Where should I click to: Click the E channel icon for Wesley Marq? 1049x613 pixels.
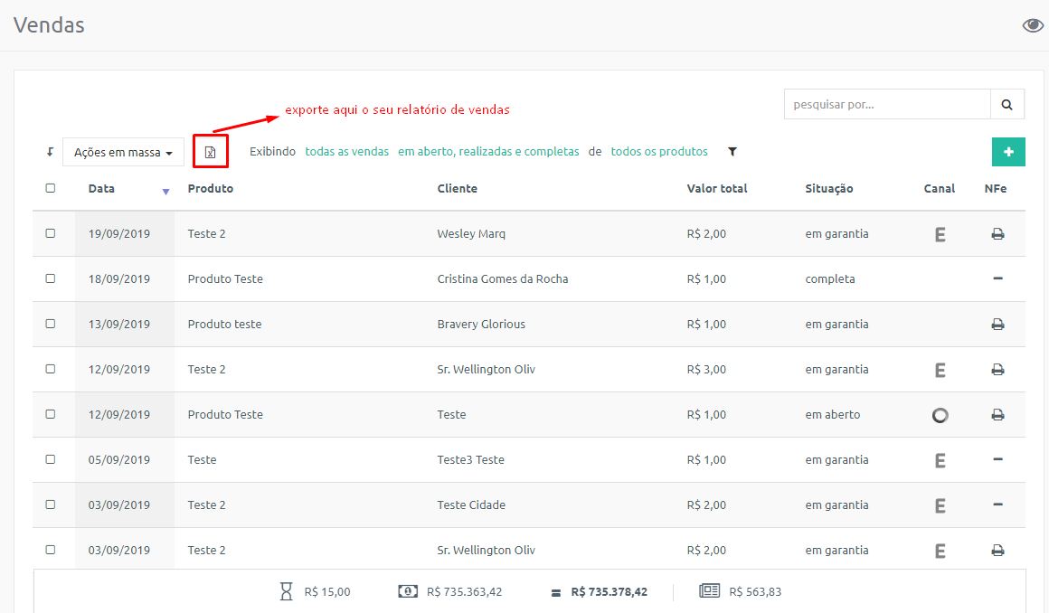point(940,235)
